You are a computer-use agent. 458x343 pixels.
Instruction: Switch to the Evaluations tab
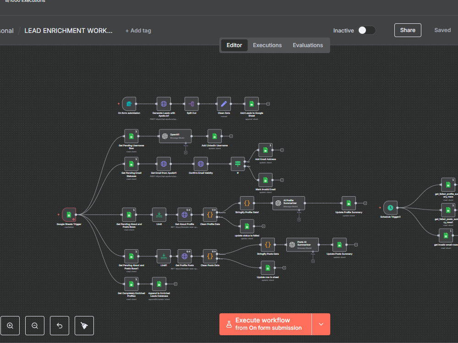pyautogui.click(x=308, y=45)
